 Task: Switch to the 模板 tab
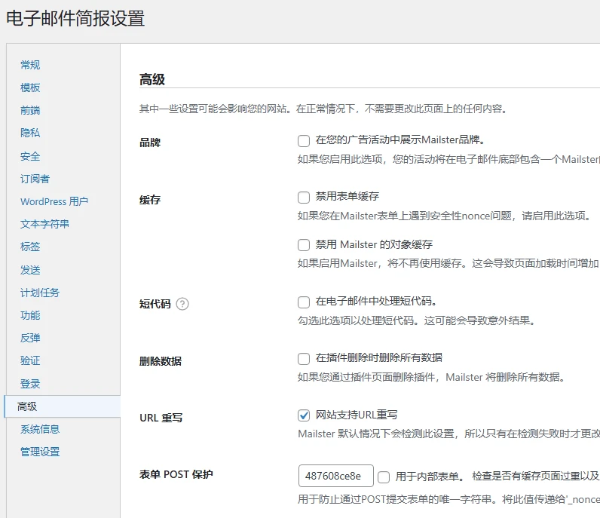coord(30,87)
